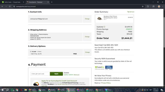
Task: Reload the page with the refresh icon
Action: click(10, 6)
